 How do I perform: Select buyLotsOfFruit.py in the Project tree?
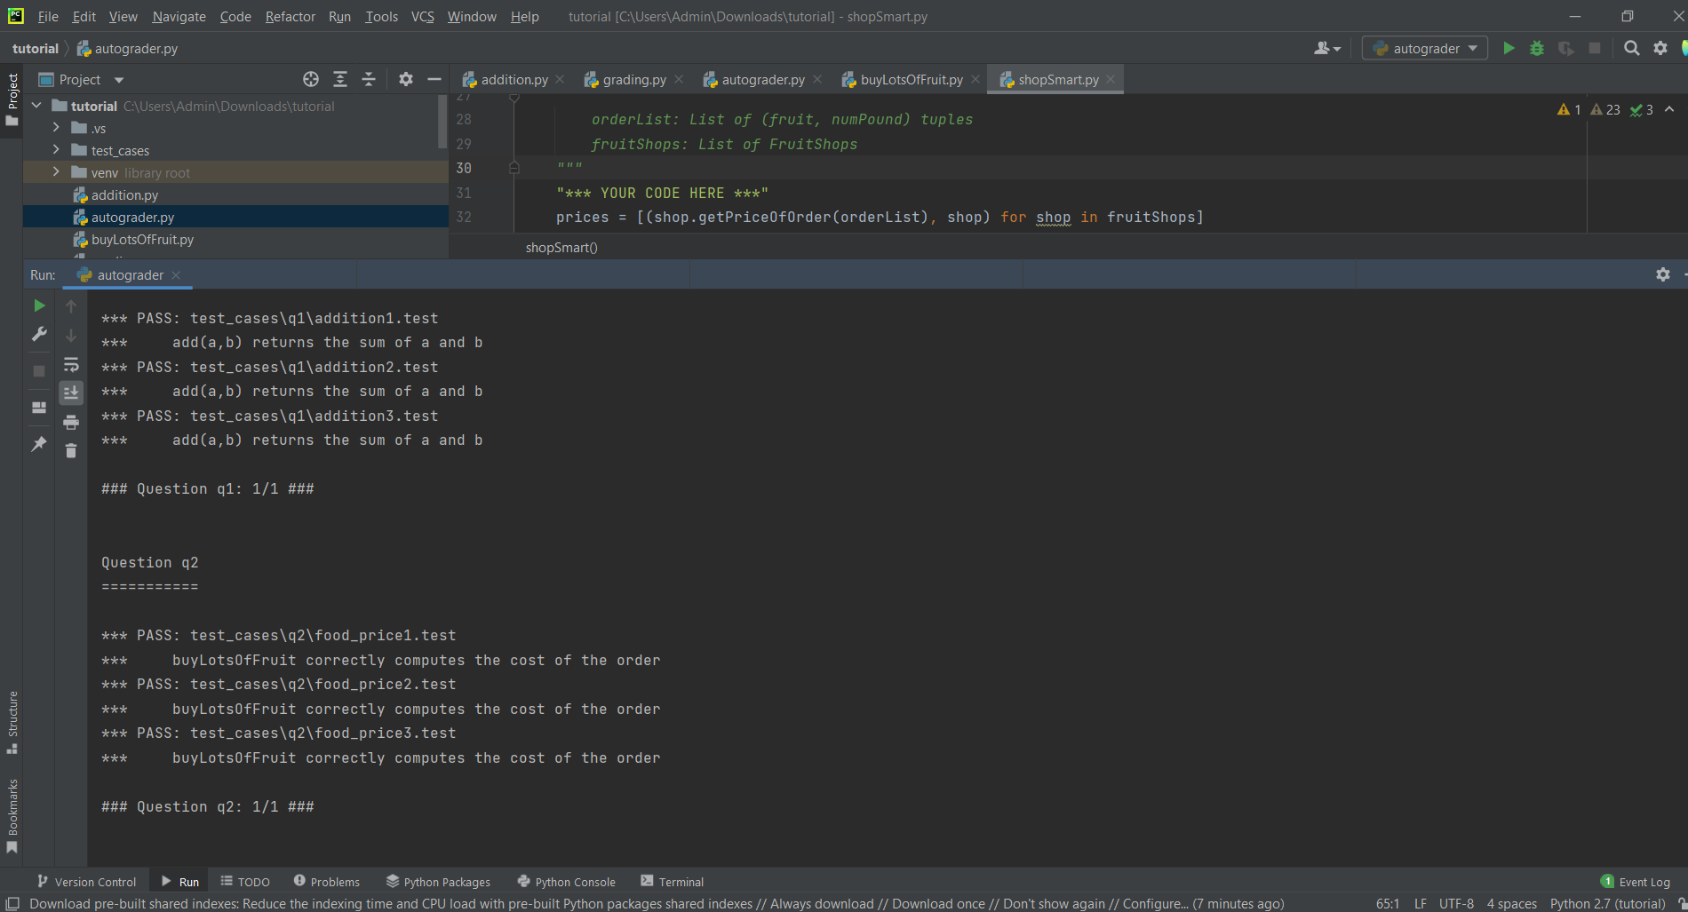142,239
